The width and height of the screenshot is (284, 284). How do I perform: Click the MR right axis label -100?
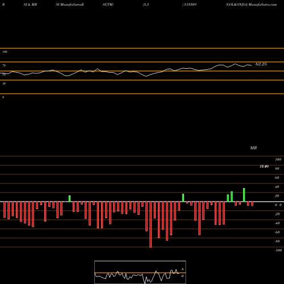tap(278, 250)
